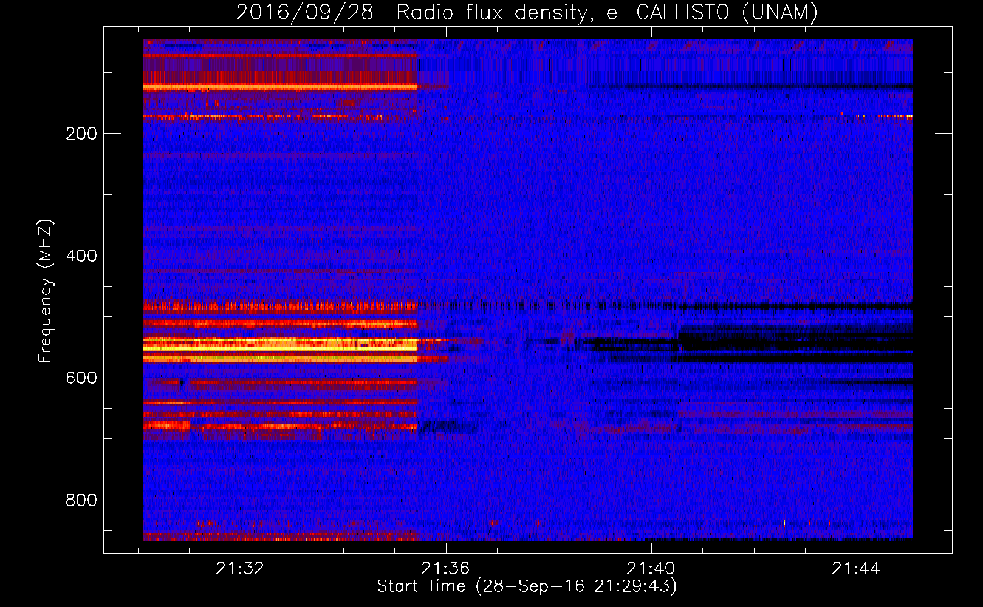This screenshot has height=607, width=983.
Task: Click the 800 frequency tick label
Action: pos(81,500)
